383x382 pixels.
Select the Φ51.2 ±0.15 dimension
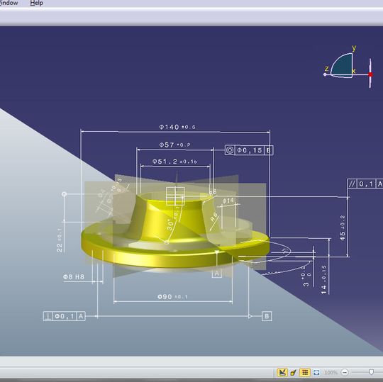(174, 162)
